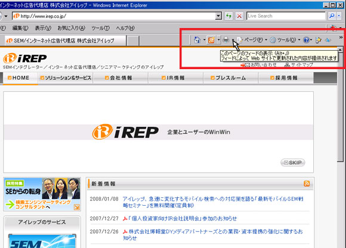Refresh the page using green arrows button
Image resolution: width=346 pixels, height=248 pixels.
(x=228, y=16)
